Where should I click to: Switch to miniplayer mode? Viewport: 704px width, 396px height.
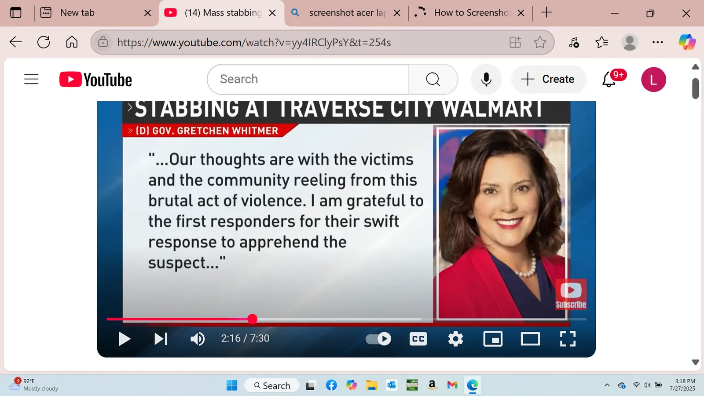493,339
